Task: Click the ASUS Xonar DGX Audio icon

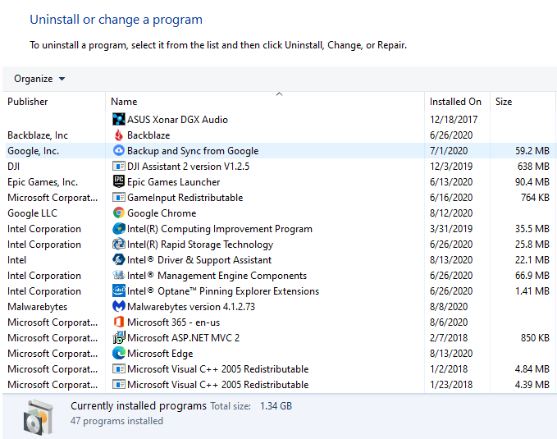Action: pyautogui.click(x=119, y=120)
